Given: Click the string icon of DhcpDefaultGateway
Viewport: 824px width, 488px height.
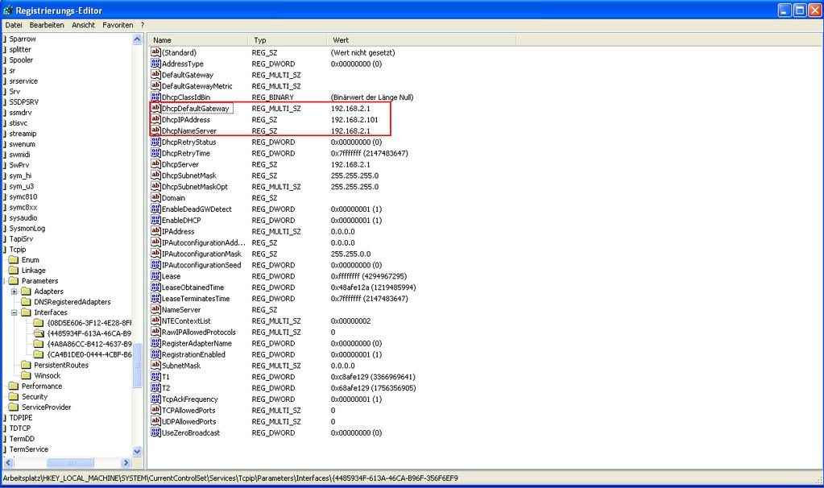Looking at the screenshot, I should tap(155, 108).
